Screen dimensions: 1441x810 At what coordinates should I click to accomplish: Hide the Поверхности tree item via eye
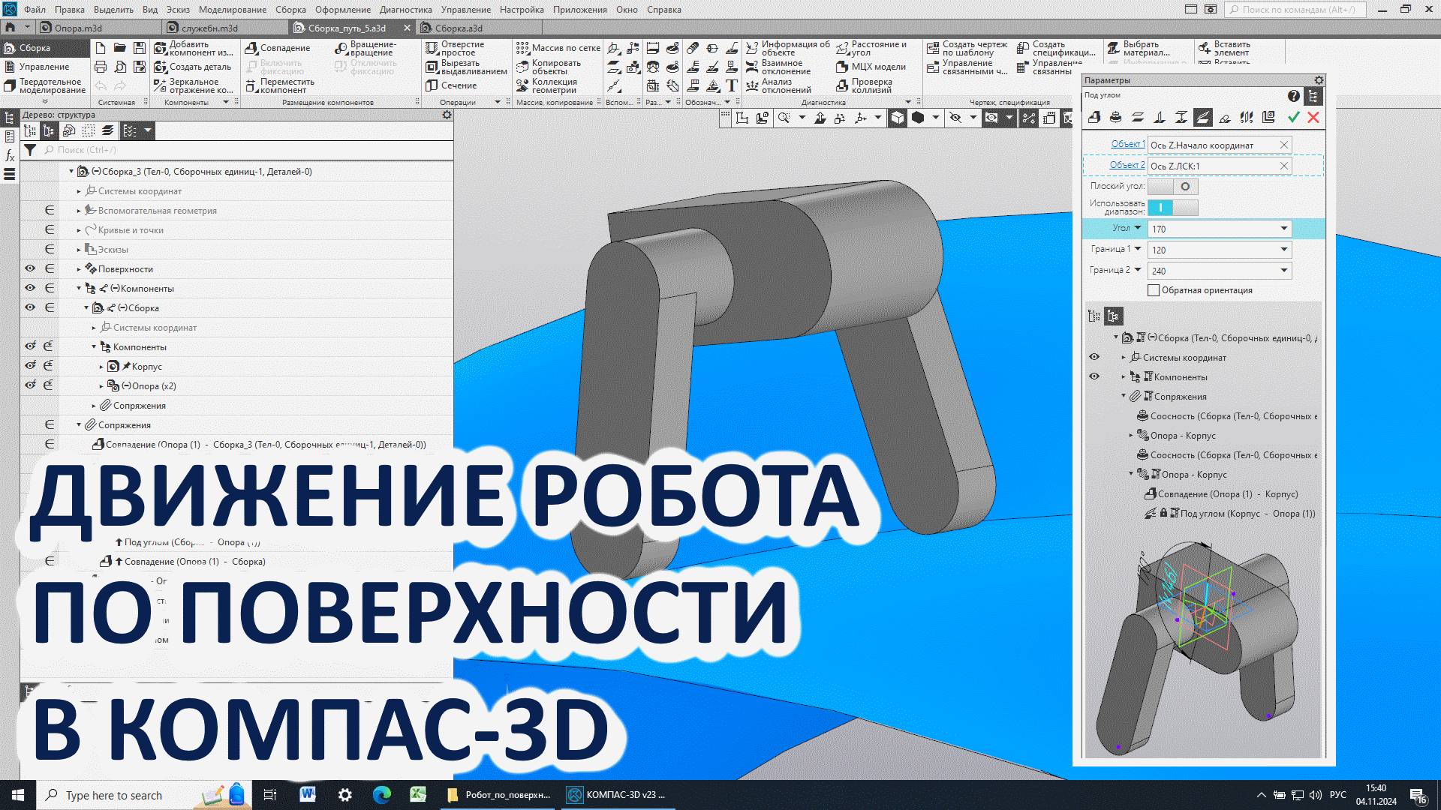pos(30,268)
